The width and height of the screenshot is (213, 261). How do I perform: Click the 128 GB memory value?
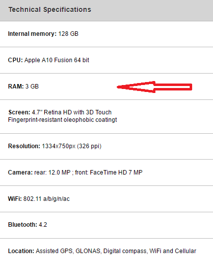(x=69, y=34)
